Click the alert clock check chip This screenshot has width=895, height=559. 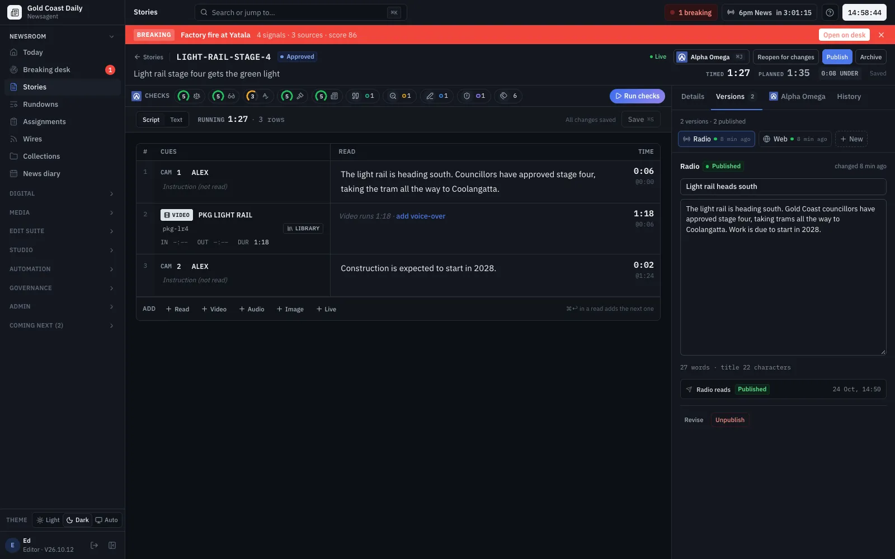[x=474, y=96]
